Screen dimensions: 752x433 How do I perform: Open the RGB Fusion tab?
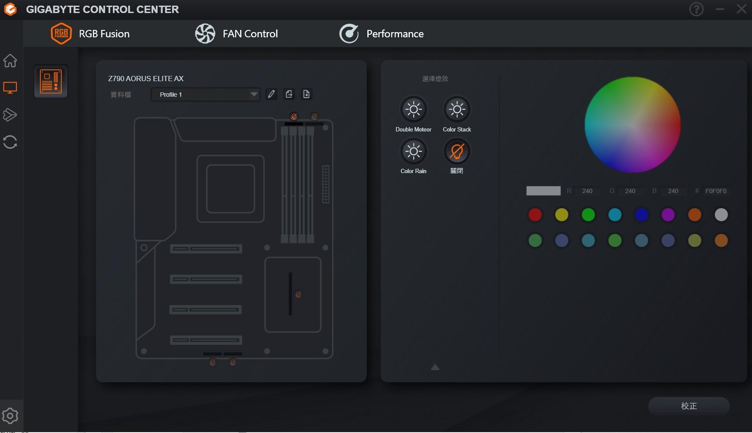click(x=90, y=34)
